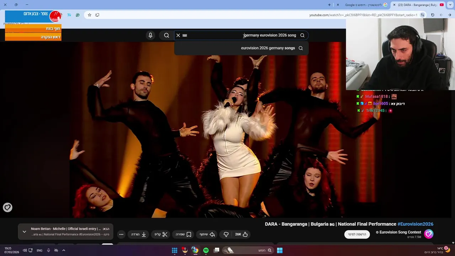Click the Eurovision heart channel avatar
Screen dimensions: 455x256
click(x=429, y=234)
